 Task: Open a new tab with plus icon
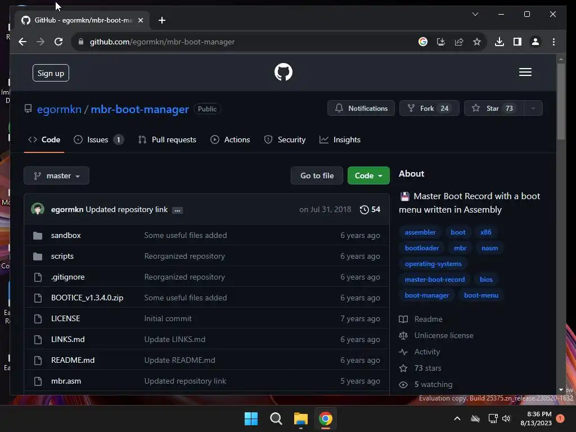click(x=161, y=20)
